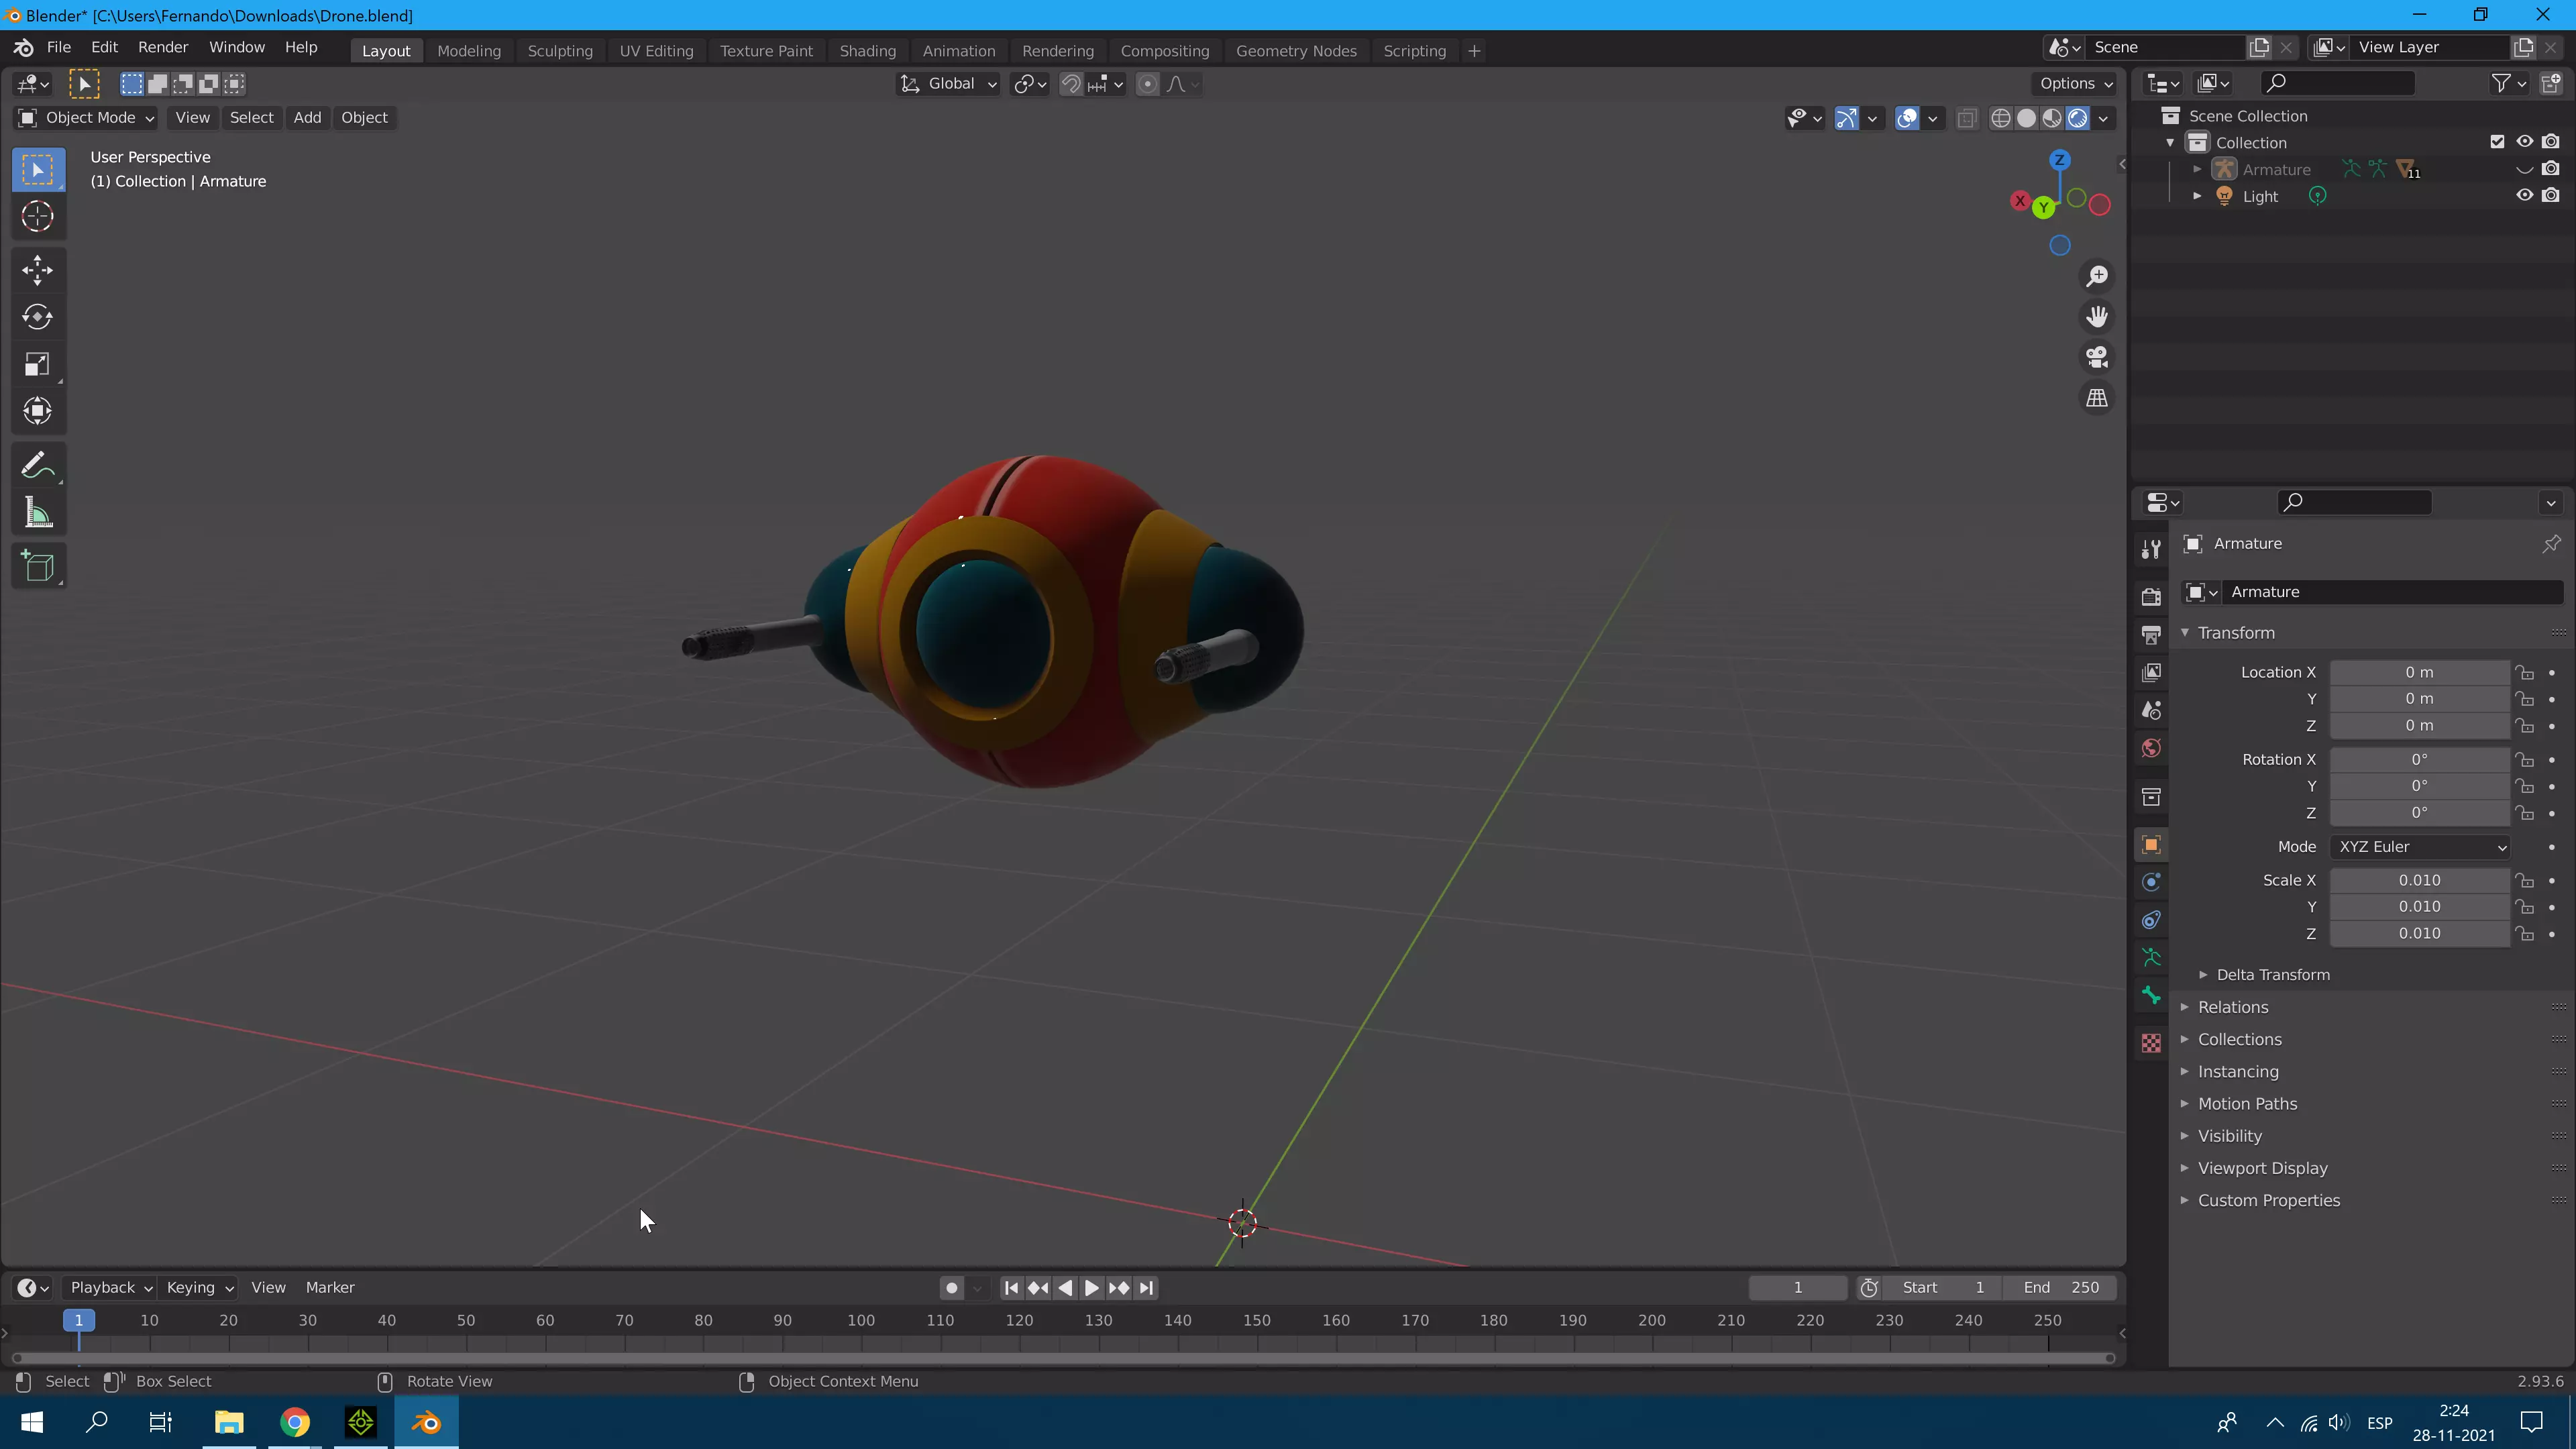Switch to orthographic grid view icon
The image size is (2576, 1449).
click(x=2097, y=398)
